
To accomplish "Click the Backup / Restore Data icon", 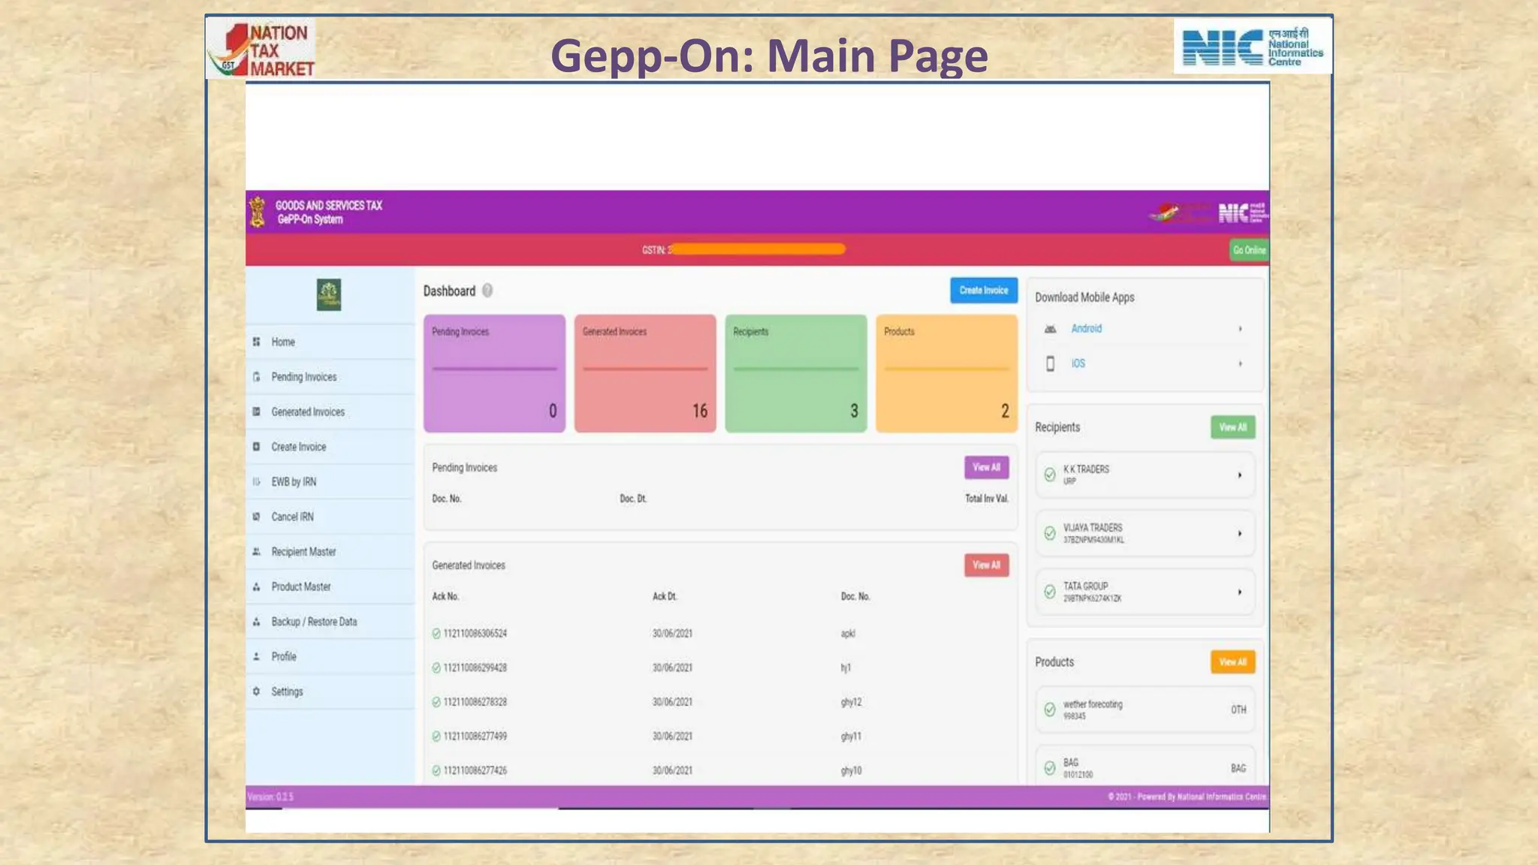I will click(256, 622).
